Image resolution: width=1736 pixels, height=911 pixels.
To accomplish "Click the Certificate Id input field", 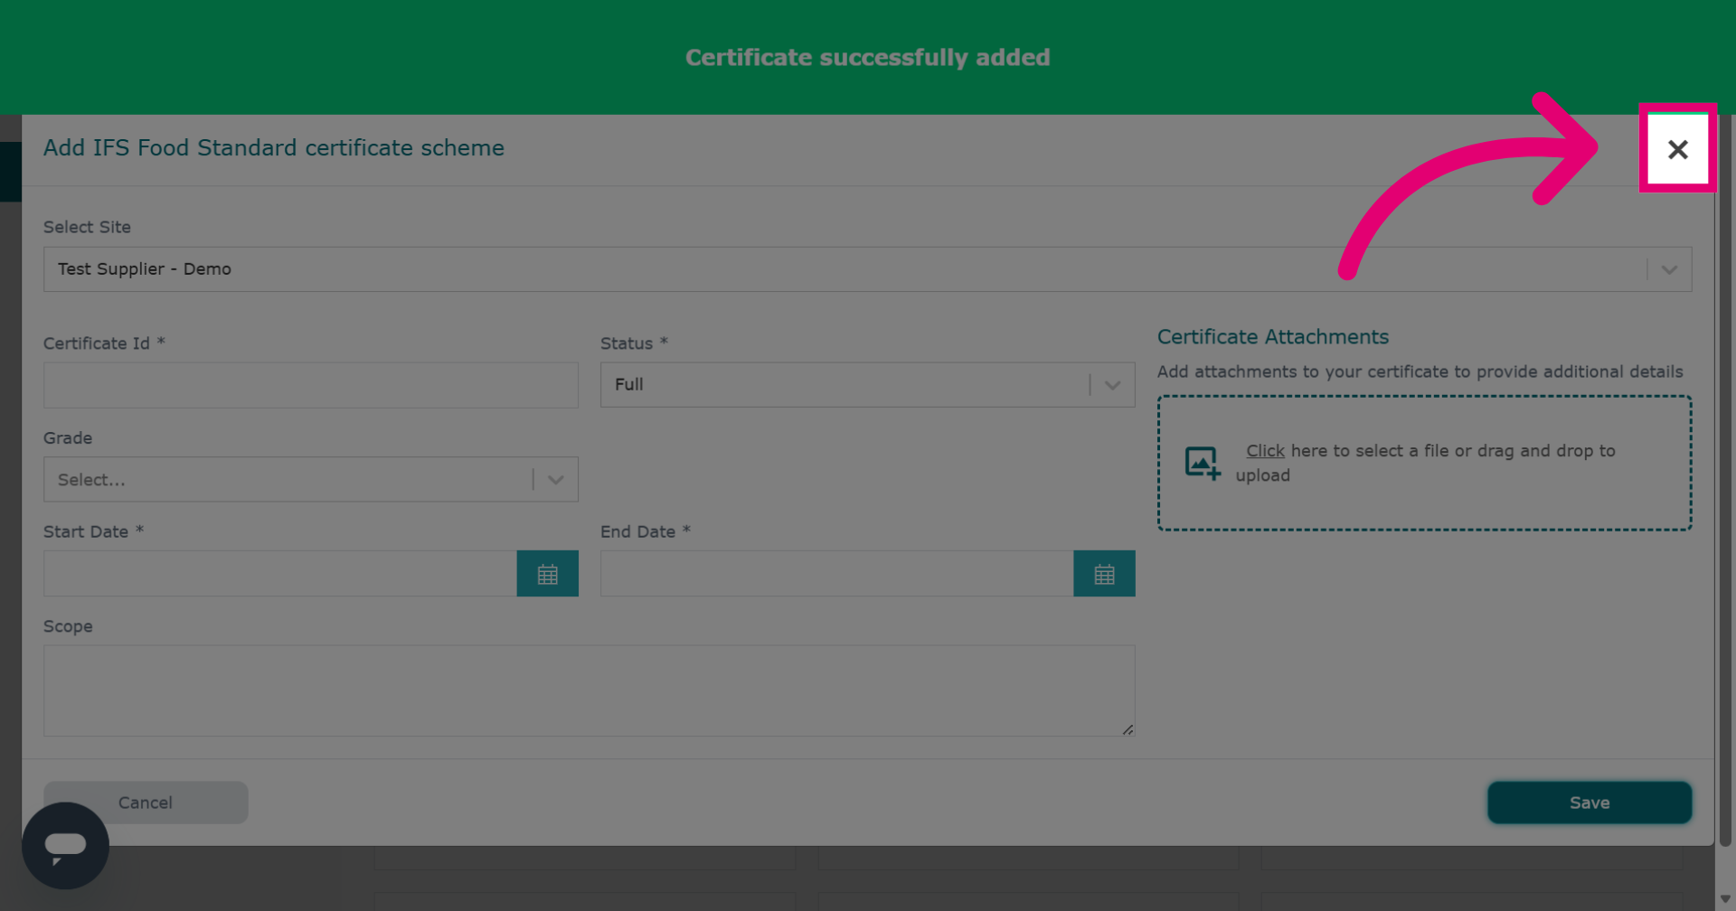I will (x=311, y=385).
